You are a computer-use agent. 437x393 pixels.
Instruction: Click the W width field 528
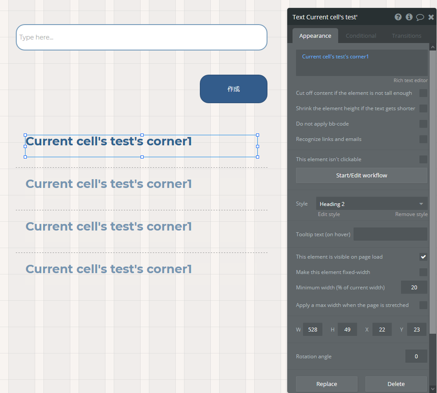(x=312, y=329)
